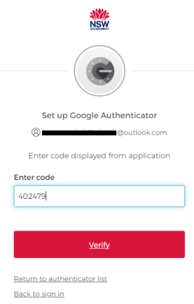Click the Enter code field label
The width and height of the screenshot is (194, 304).
click(34, 177)
